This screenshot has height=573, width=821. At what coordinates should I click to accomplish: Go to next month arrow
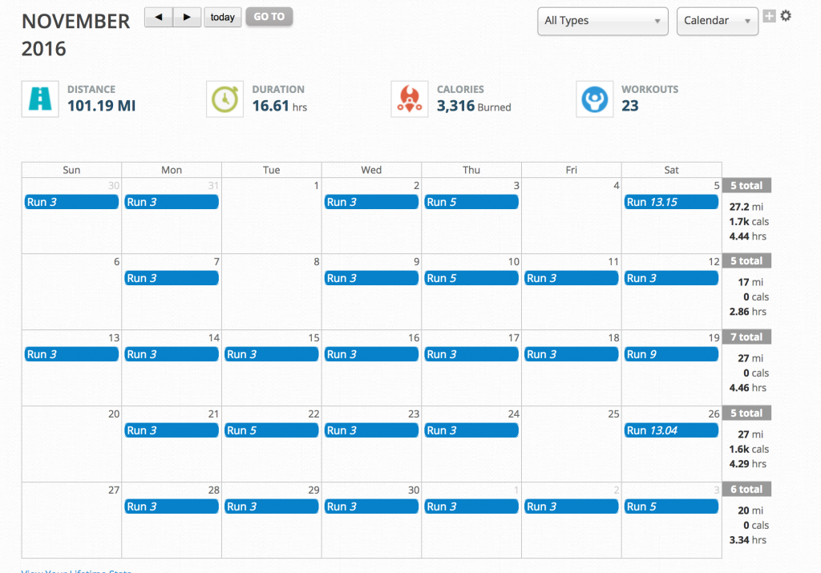pyautogui.click(x=187, y=18)
